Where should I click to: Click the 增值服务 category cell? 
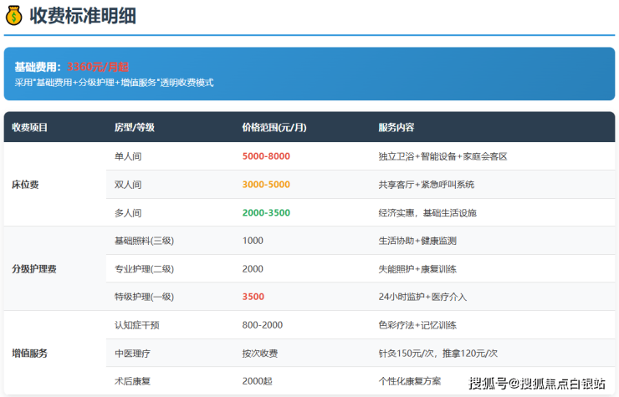coord(30,354)
